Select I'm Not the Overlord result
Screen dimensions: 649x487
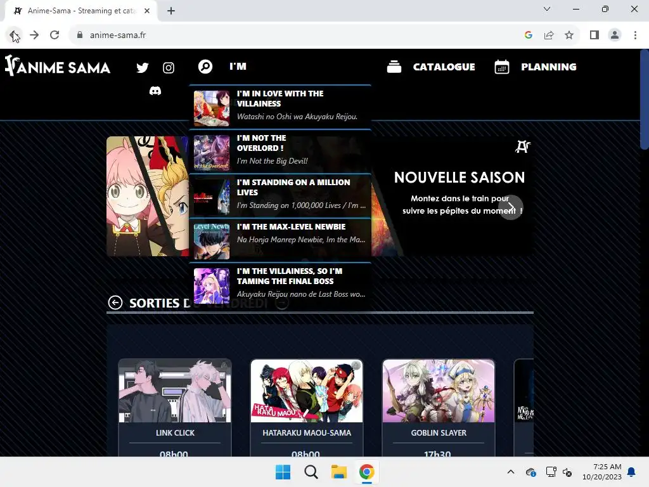280,152
